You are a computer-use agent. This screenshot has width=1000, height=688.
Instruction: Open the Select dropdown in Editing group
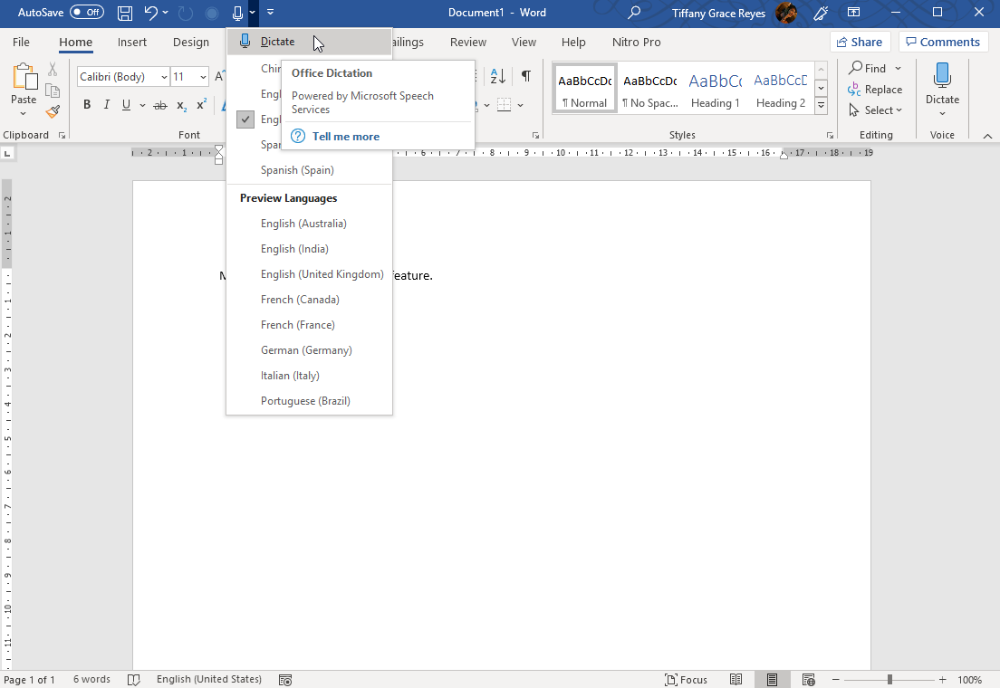875,110
